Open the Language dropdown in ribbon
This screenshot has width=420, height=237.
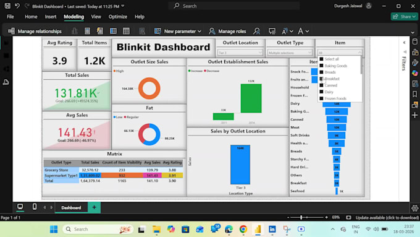pos(287,31)
